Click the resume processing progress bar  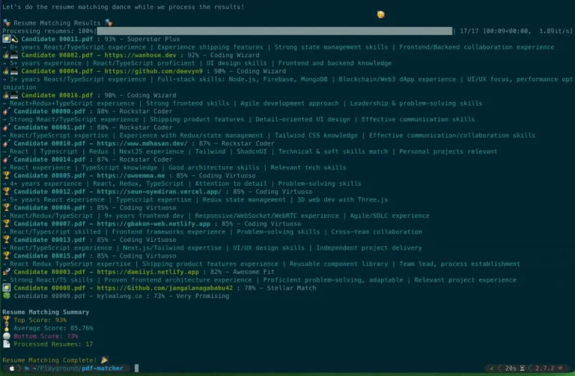coord(276,31)
